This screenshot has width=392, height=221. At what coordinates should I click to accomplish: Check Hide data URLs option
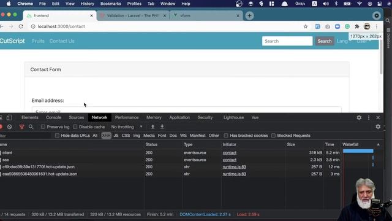click(57, 136)
